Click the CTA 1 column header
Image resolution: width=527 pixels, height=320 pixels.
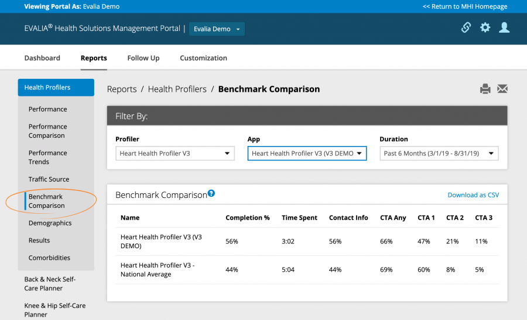pyautogui.click(x=426, y=218)
